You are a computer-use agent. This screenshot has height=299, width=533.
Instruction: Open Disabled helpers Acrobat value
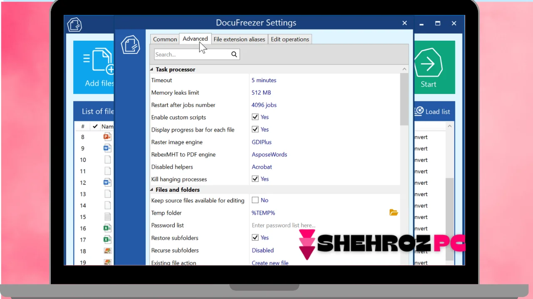[262, 167]
